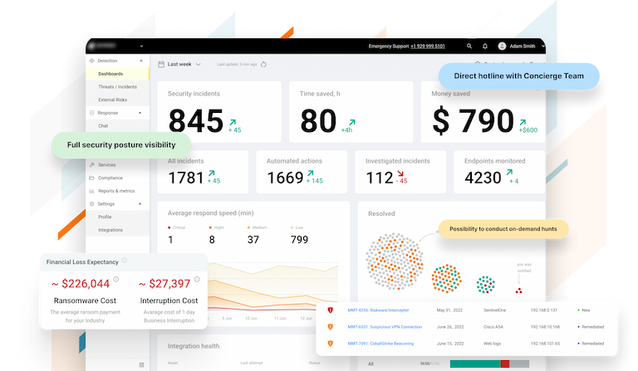Click the High respond speed value 8
Screen dimensions: 638x371
point(212,240)
